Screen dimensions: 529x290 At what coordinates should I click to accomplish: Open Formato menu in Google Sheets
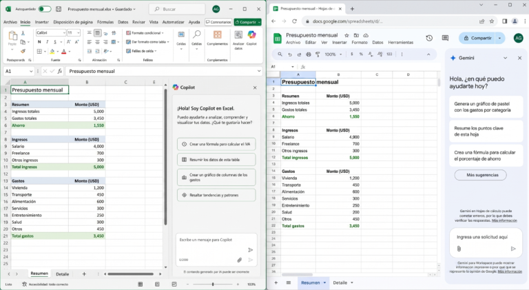[x=360, y=43]
